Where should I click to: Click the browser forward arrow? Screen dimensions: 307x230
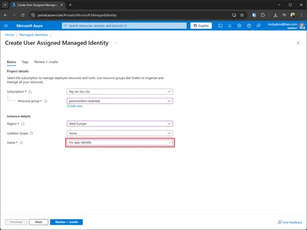click(x=14, y=15)
